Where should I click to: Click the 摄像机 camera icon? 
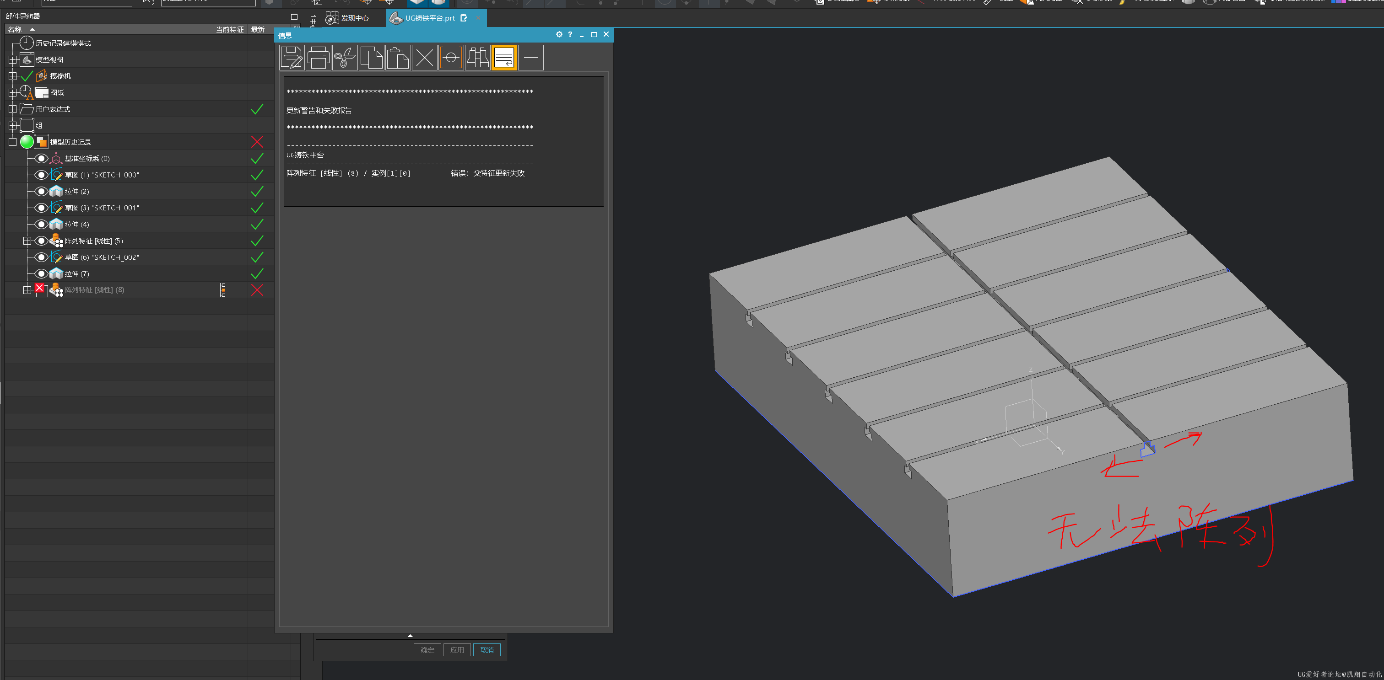pos(42,76)
